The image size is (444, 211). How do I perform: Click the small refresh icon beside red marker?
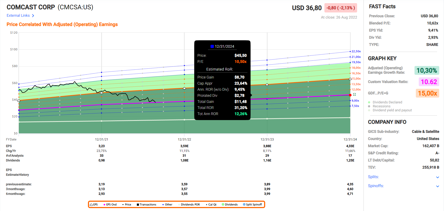point(354,95)
